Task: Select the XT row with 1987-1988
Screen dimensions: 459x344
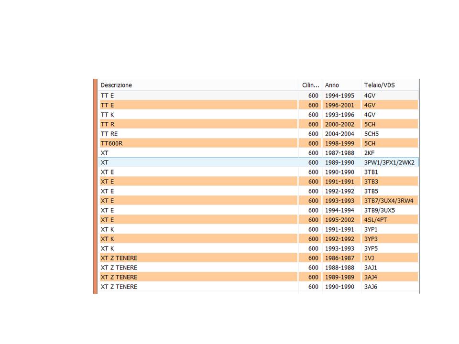Action: point(259,153)
